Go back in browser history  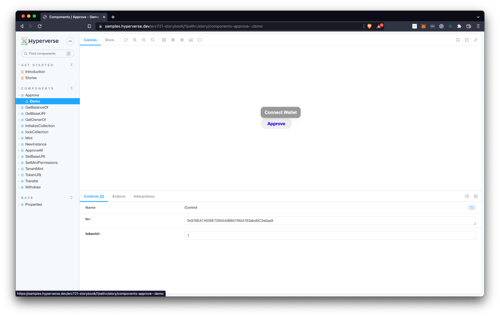(x=22, y=26)
